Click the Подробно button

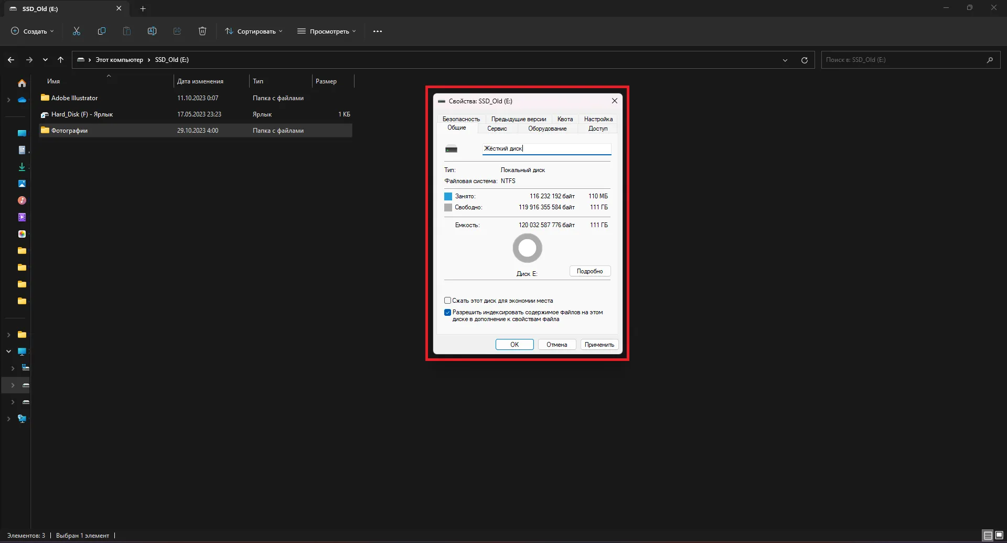click(590, 271)
